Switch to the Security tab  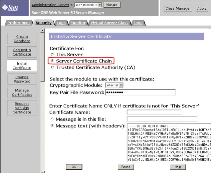click(x=44, y=23)
